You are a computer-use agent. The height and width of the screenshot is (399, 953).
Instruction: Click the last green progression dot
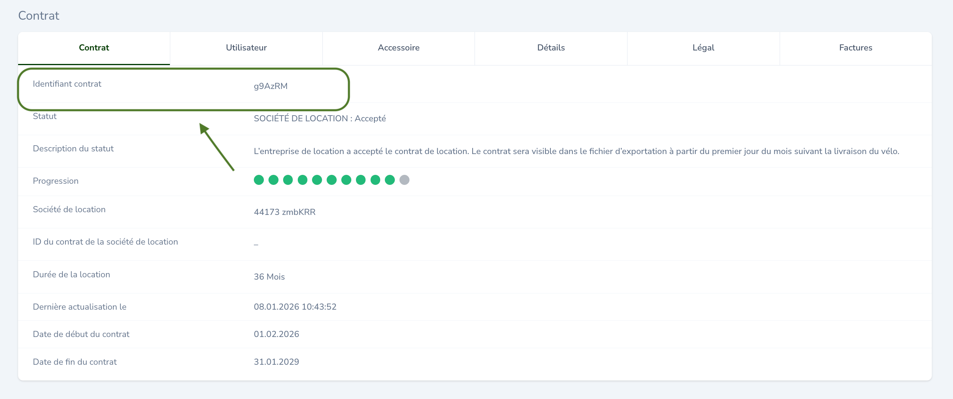pos(390,180)
